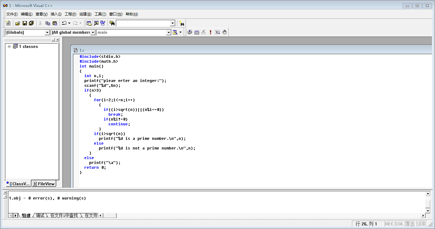The width and height of the screenshot is (435, 229).
Task: Click the Stop Build icon
Action: tap(204, 32)
